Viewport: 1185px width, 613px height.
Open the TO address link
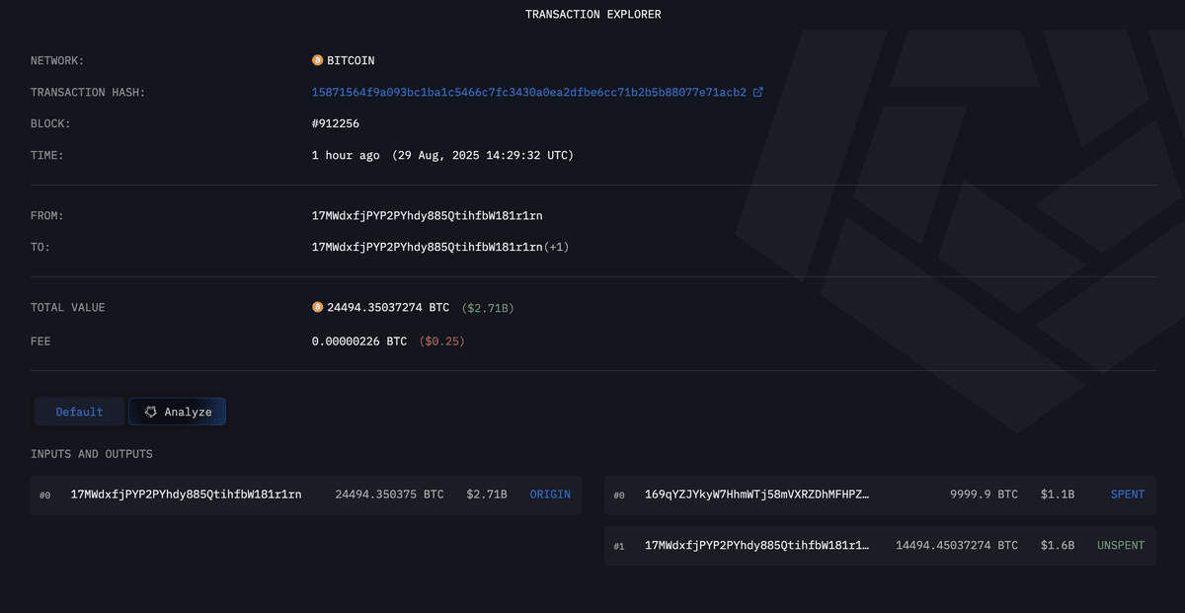[427, 247]
